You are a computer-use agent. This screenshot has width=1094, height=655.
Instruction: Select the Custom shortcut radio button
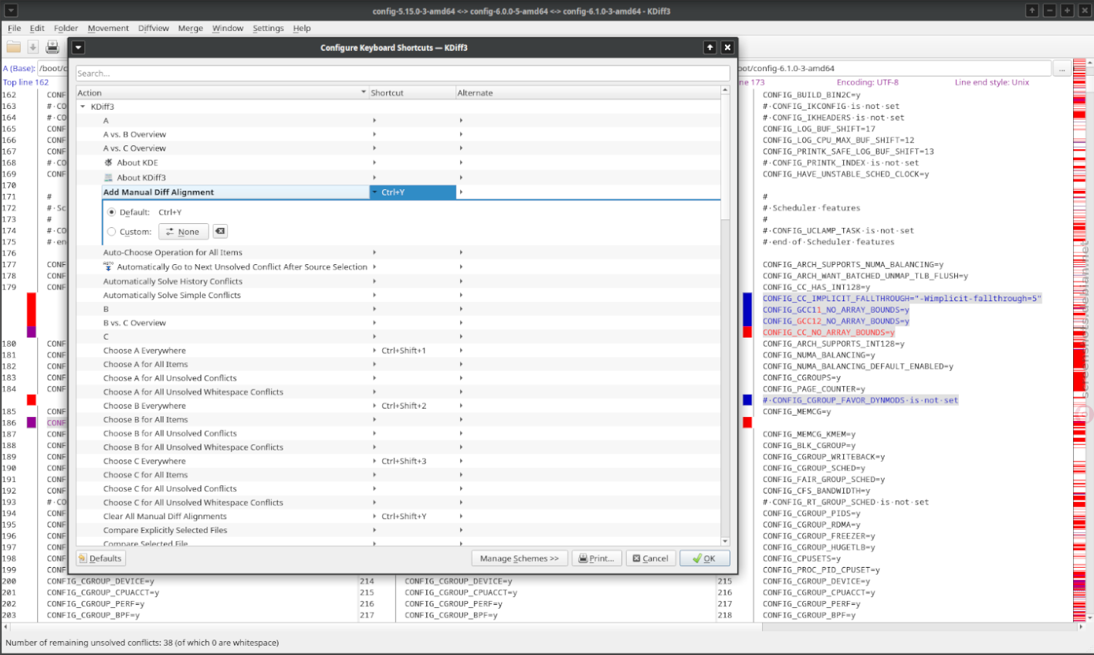(112, 232)
